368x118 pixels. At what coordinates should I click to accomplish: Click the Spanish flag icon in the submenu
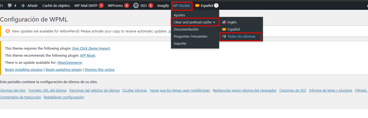[x=224, y=29]
